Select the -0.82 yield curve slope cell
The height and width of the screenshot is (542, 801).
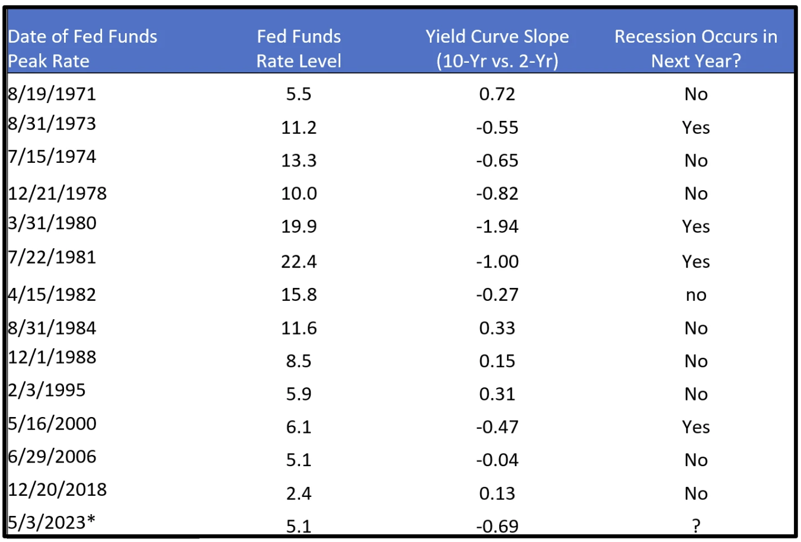tap(497, 193)
